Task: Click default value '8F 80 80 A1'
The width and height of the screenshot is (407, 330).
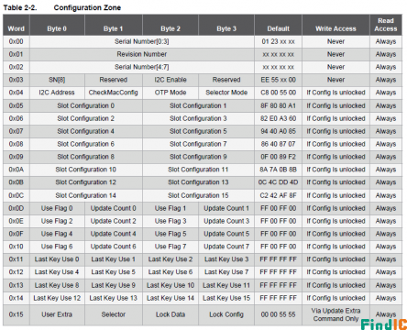Action: [278, 105]
